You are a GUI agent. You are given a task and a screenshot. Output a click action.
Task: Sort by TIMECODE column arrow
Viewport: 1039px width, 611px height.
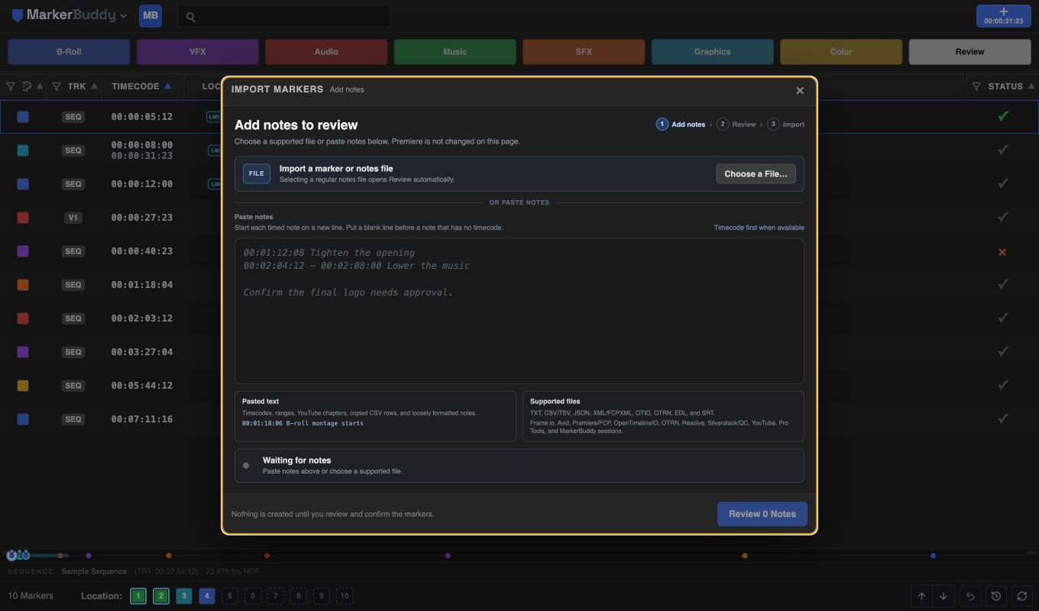[x=167, y=86]
